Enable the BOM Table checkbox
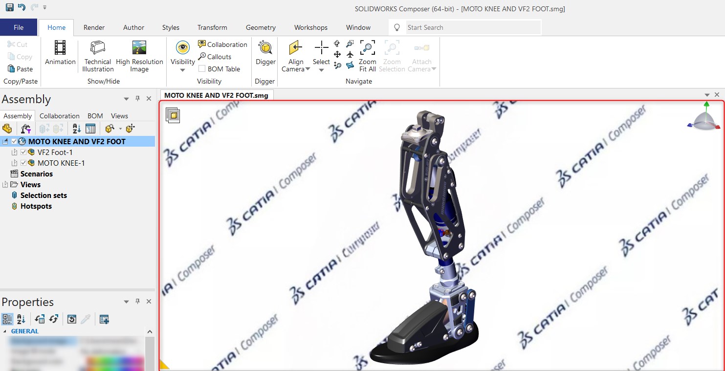Viewport: 725px width, 371px height. click(202, 69)
